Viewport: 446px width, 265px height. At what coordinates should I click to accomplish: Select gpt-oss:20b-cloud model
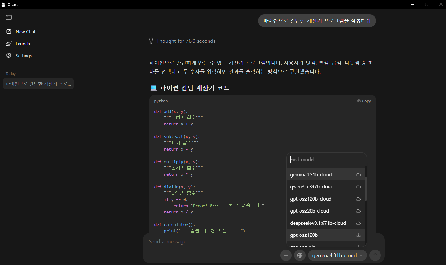[x=325, y=211]
